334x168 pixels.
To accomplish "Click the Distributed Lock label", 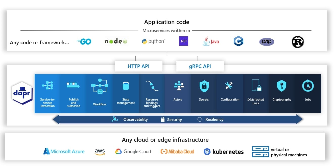I will pos(256,101).
